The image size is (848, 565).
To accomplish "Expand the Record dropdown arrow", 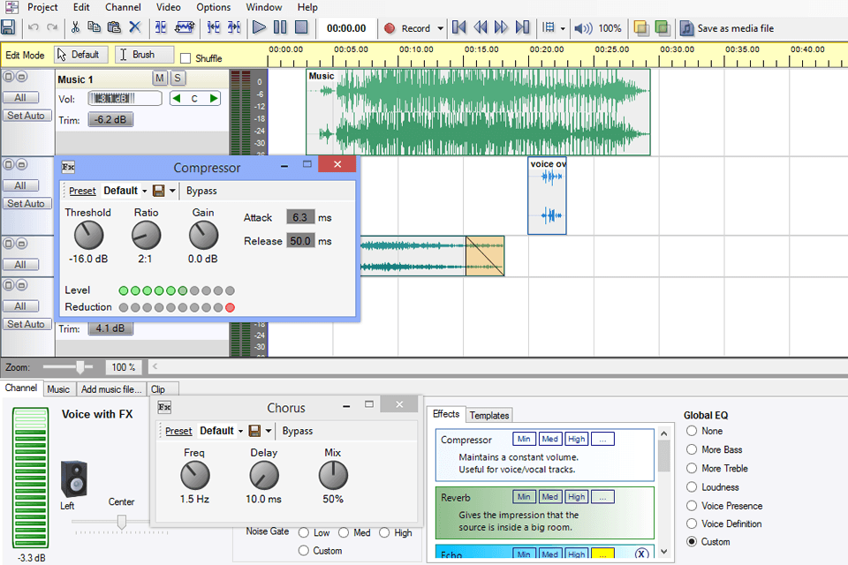I will coord(441,28).
